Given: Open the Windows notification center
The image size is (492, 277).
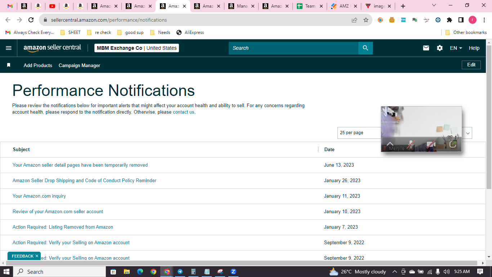Looking at the screenshot, I should point(480,272).
